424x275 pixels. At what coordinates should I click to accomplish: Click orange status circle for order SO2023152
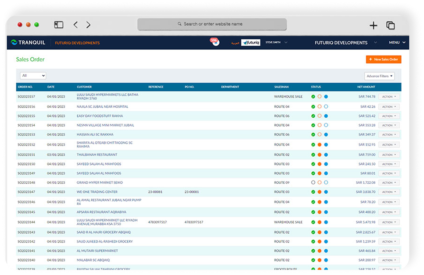319,145
